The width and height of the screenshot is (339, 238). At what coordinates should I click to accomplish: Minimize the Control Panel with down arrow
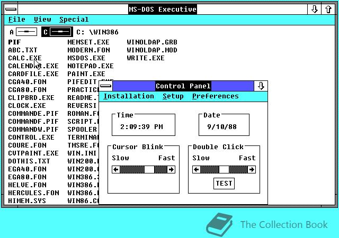[261, 86]
